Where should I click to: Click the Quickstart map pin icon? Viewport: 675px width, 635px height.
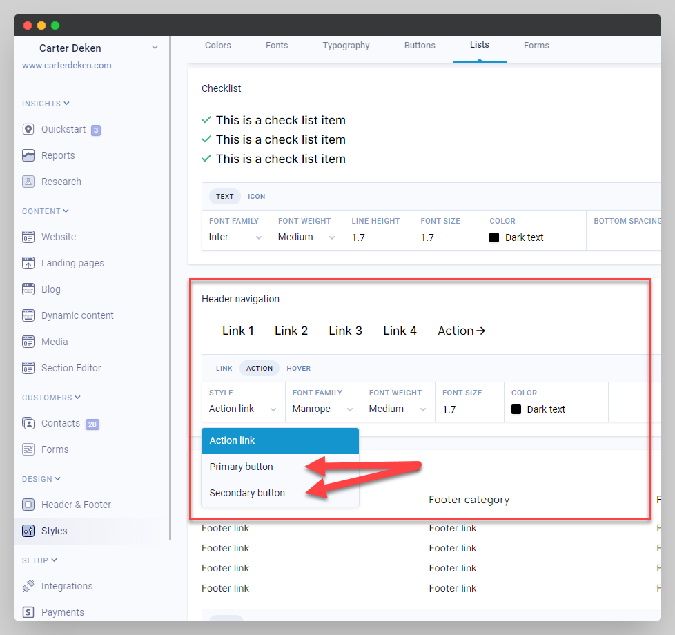pos(28,129)
